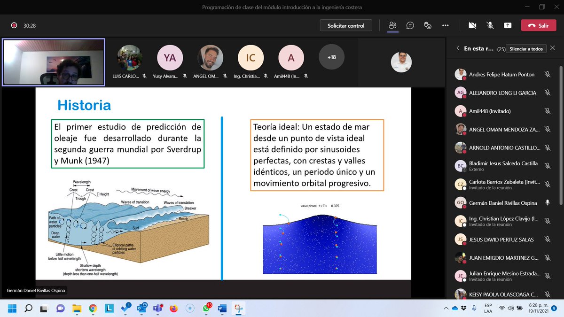This screenshot has width=564, height=317.
Task: Open the meeting chat icon
Action: coord(410,25)
